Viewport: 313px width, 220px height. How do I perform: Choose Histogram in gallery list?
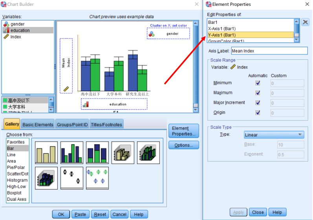pos(18,180)
